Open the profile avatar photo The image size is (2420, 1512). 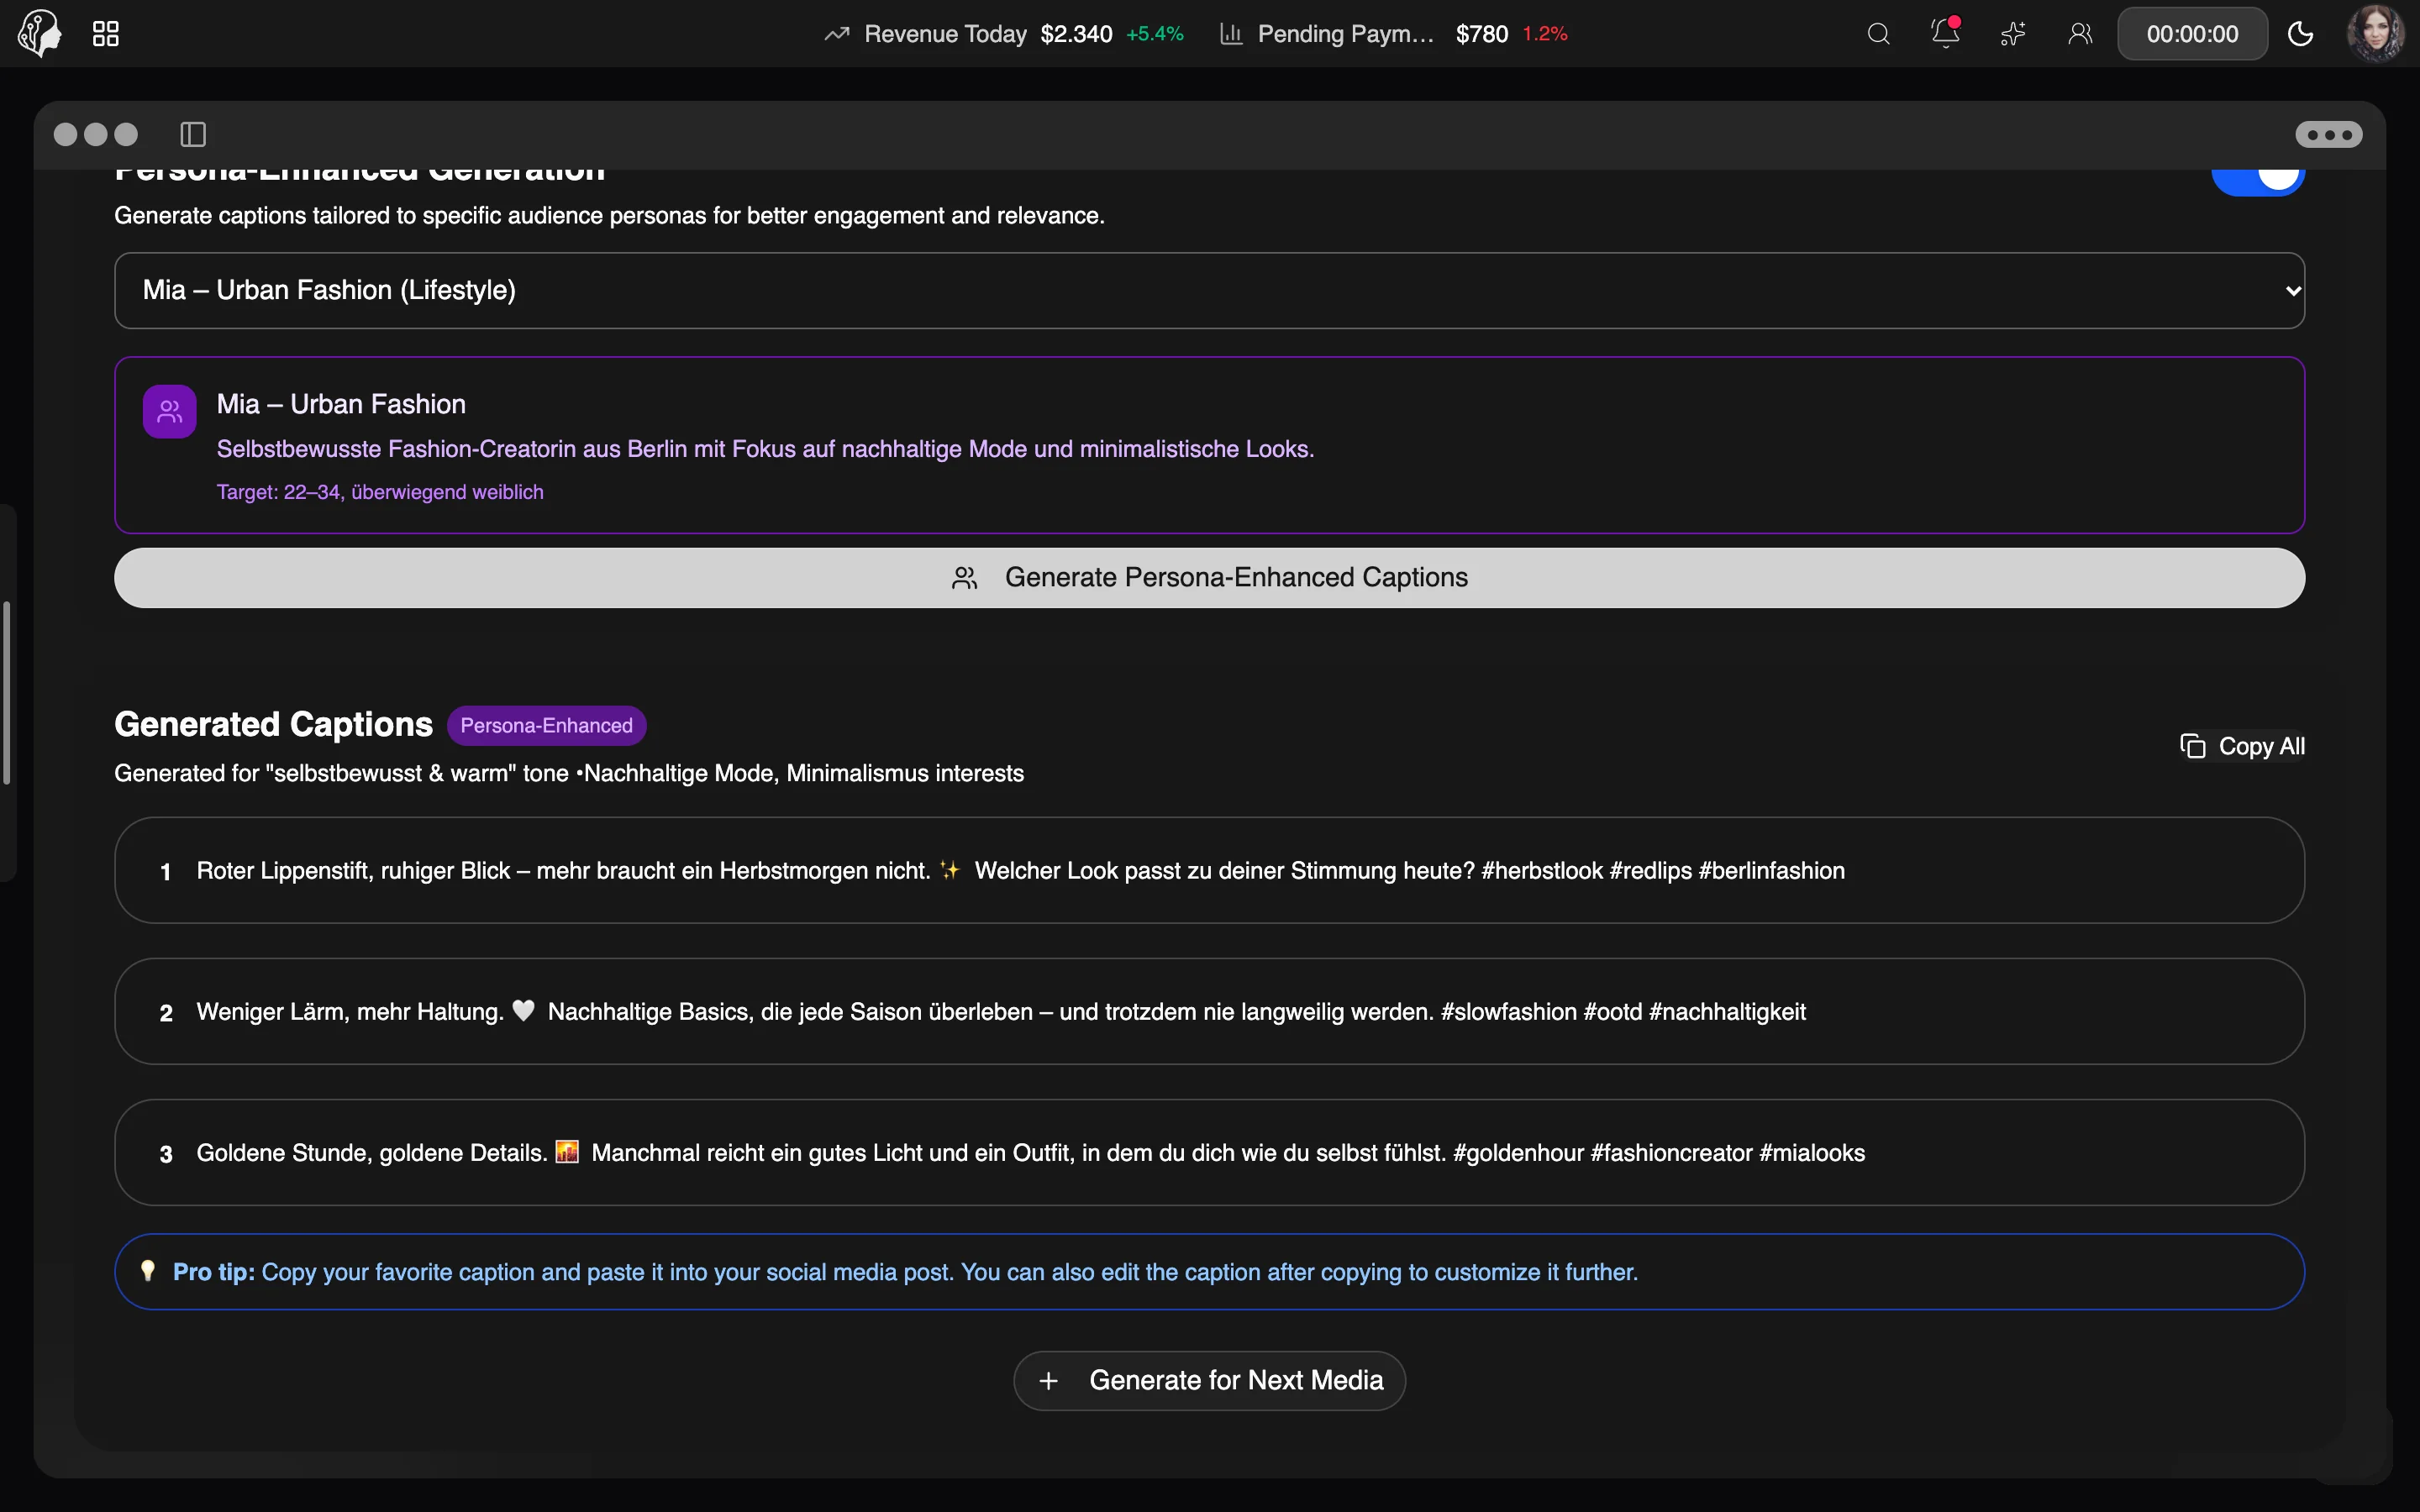pyautogui.click(x=2375, y=34)
